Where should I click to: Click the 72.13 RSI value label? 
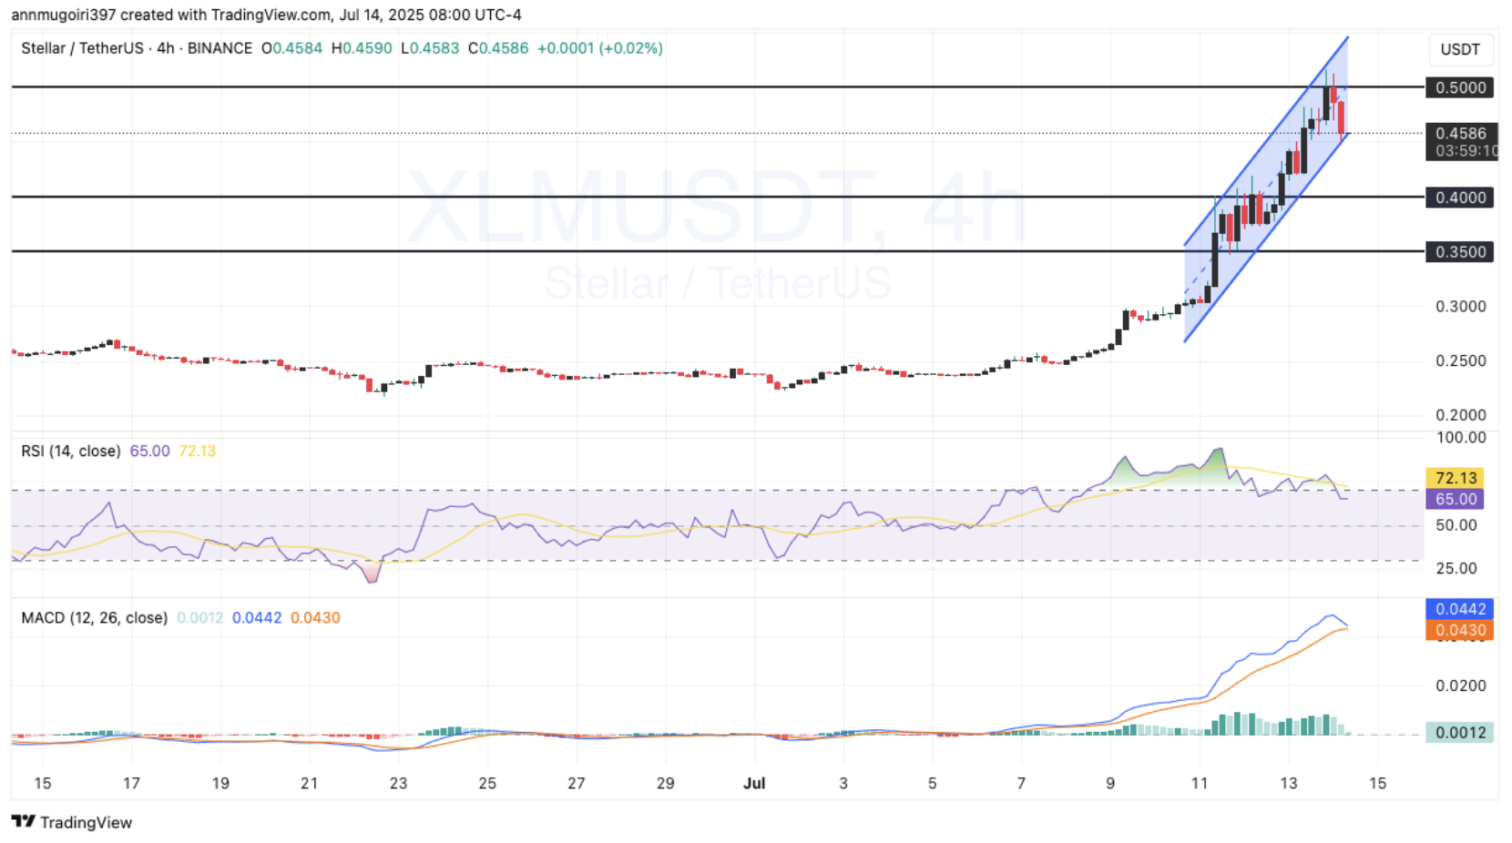(x=1455, y=477)
